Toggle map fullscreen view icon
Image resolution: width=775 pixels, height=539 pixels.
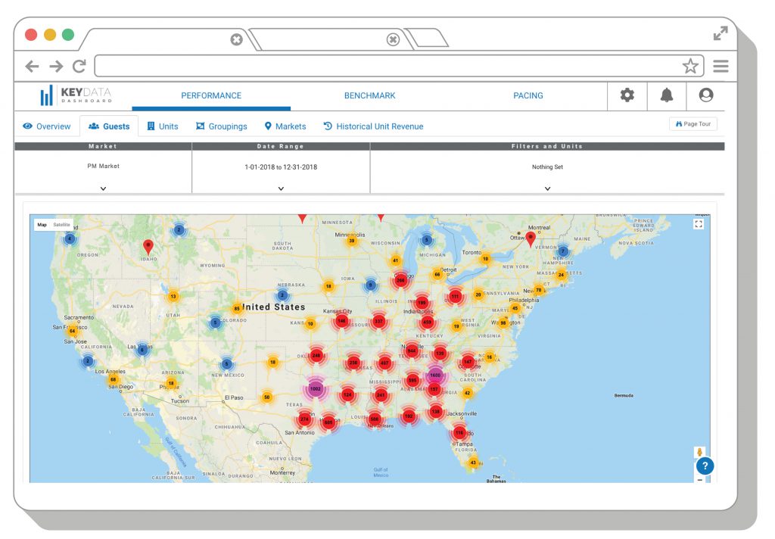click(x=699, y=223)
